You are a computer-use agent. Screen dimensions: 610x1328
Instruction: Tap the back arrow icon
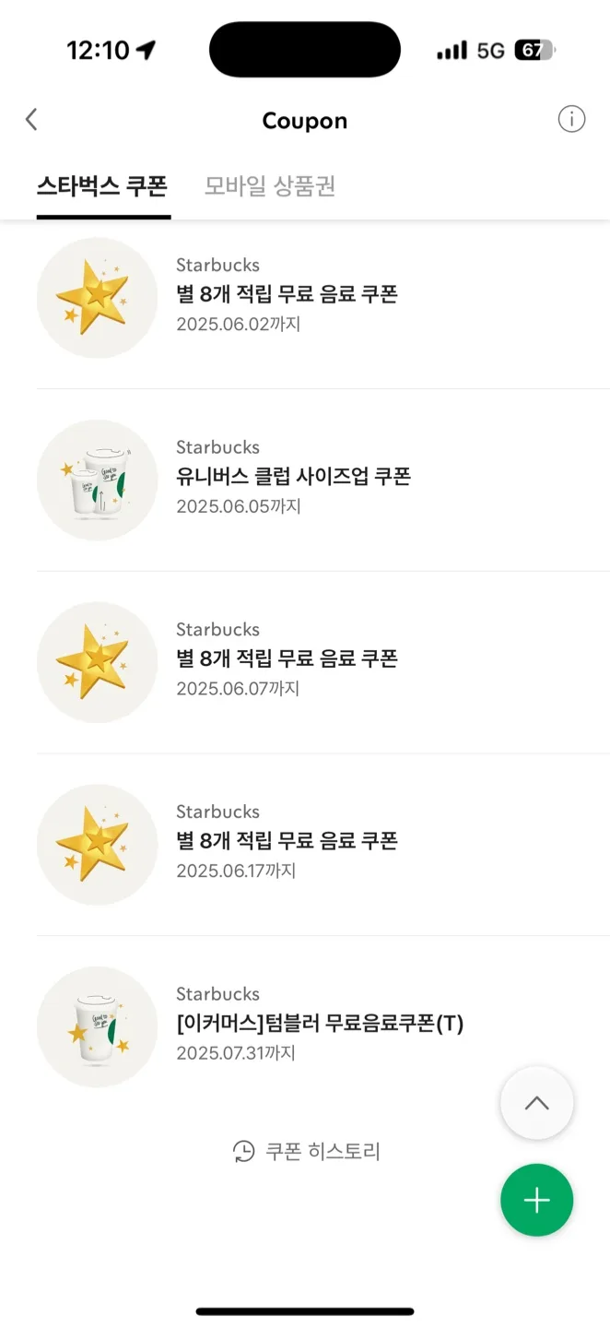(31, 119)
